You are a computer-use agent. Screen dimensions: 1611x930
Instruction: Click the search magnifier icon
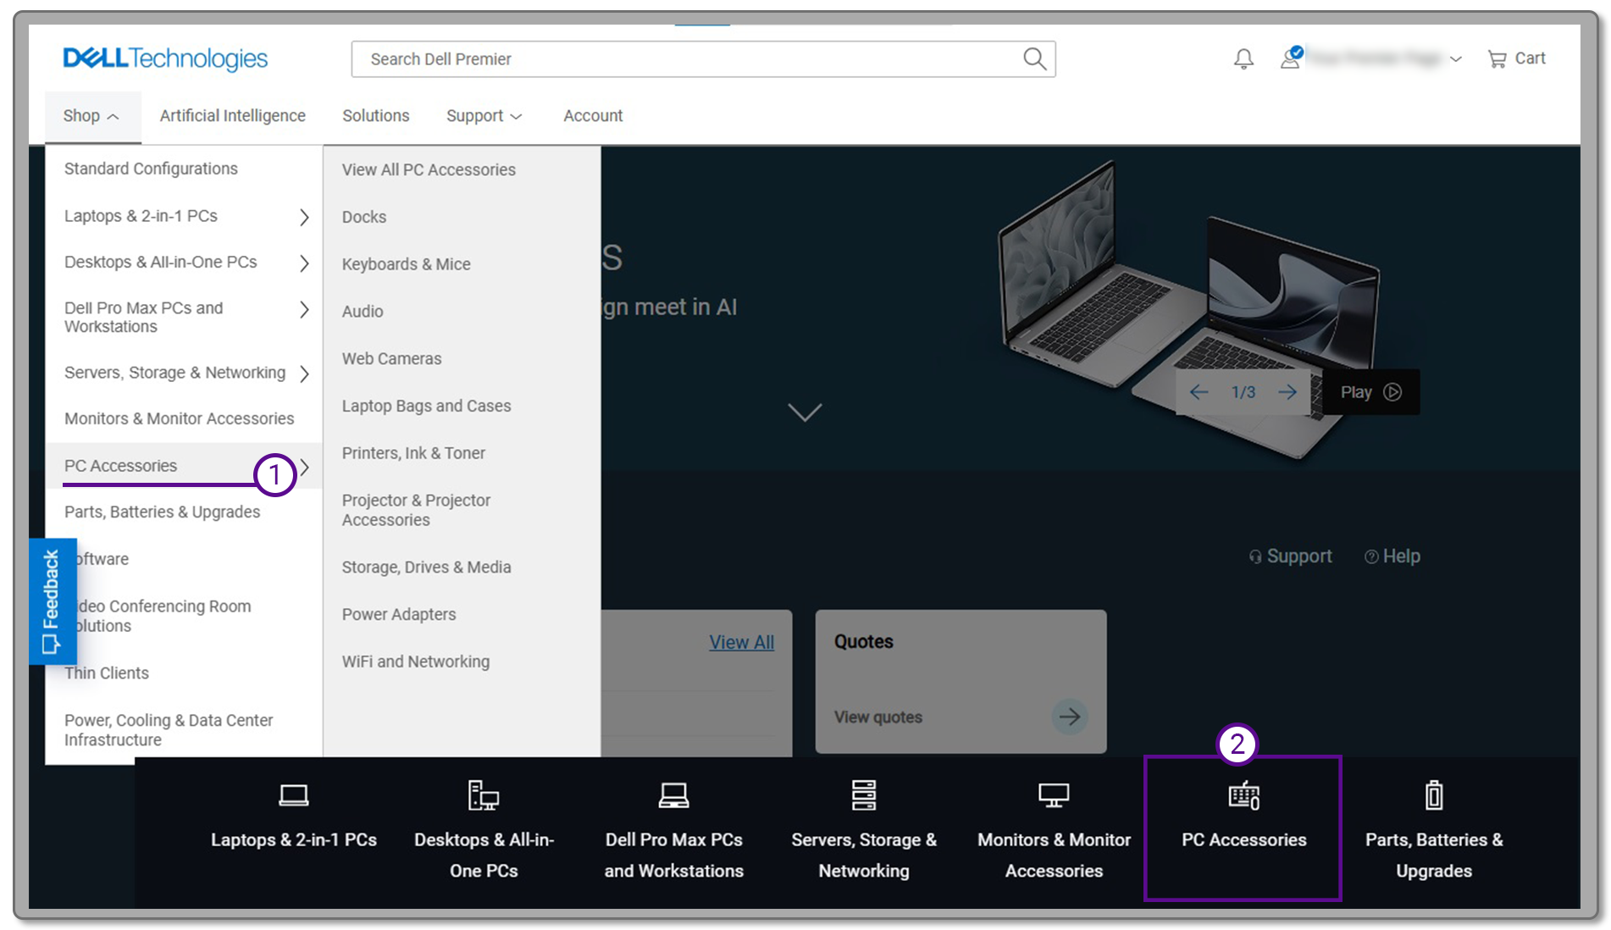[x=1034, y=58]
